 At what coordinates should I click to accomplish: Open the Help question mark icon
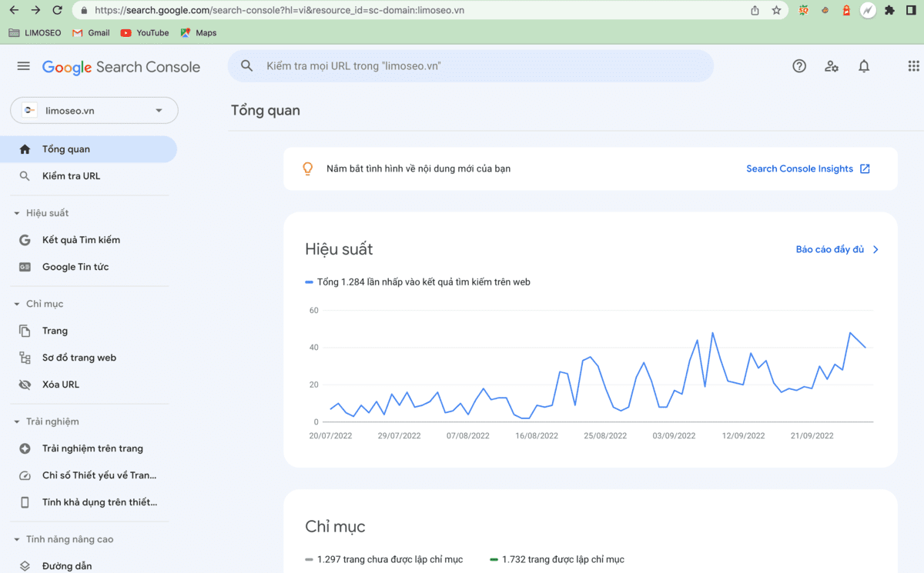[799, 66]
